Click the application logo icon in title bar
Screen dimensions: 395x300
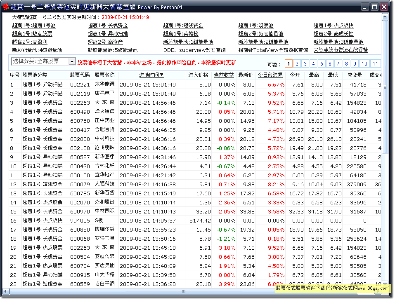coord(5,7)
